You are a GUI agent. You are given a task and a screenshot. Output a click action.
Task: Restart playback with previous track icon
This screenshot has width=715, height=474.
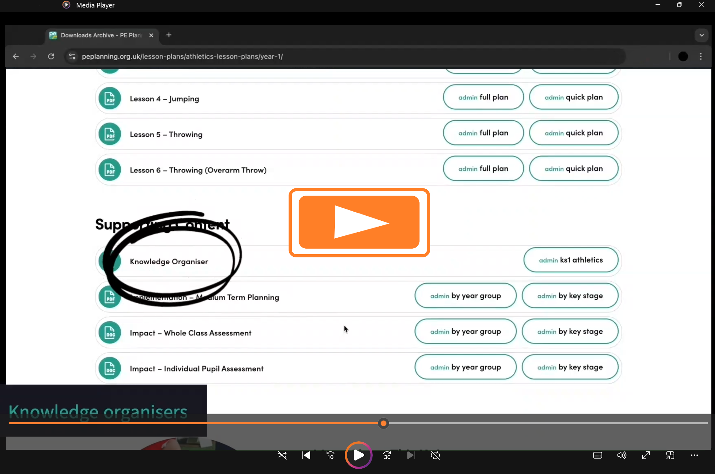tap(306, 455)
